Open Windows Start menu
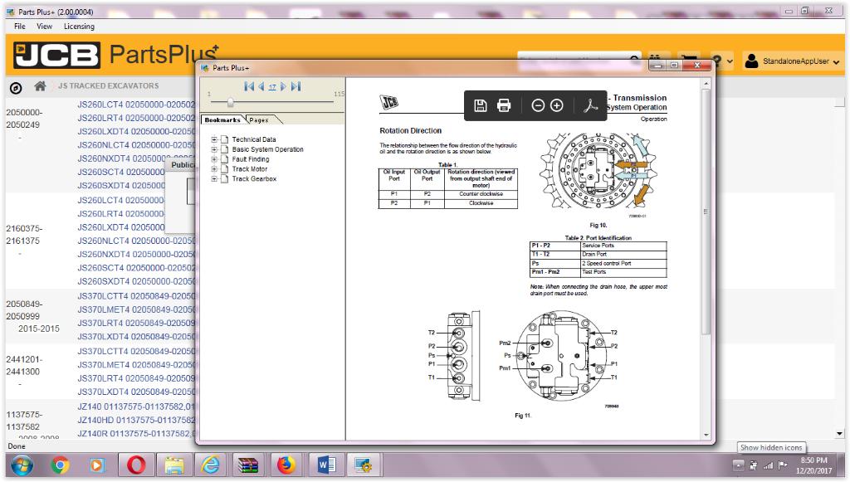 pyautogui.click(x=22, y=465)
